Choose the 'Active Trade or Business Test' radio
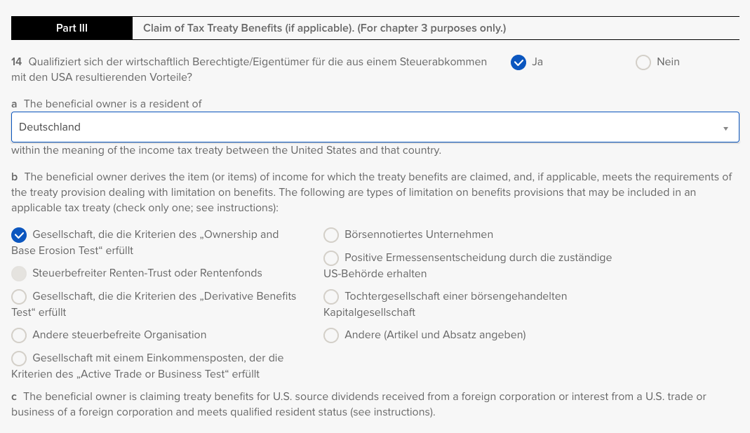 pyautogui.click(x=20, y=359)
